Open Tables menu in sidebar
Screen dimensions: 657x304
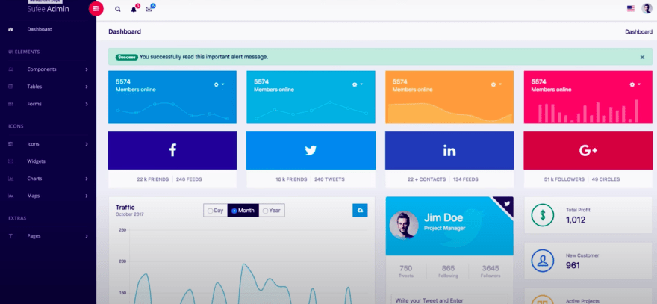click(34, 87)
